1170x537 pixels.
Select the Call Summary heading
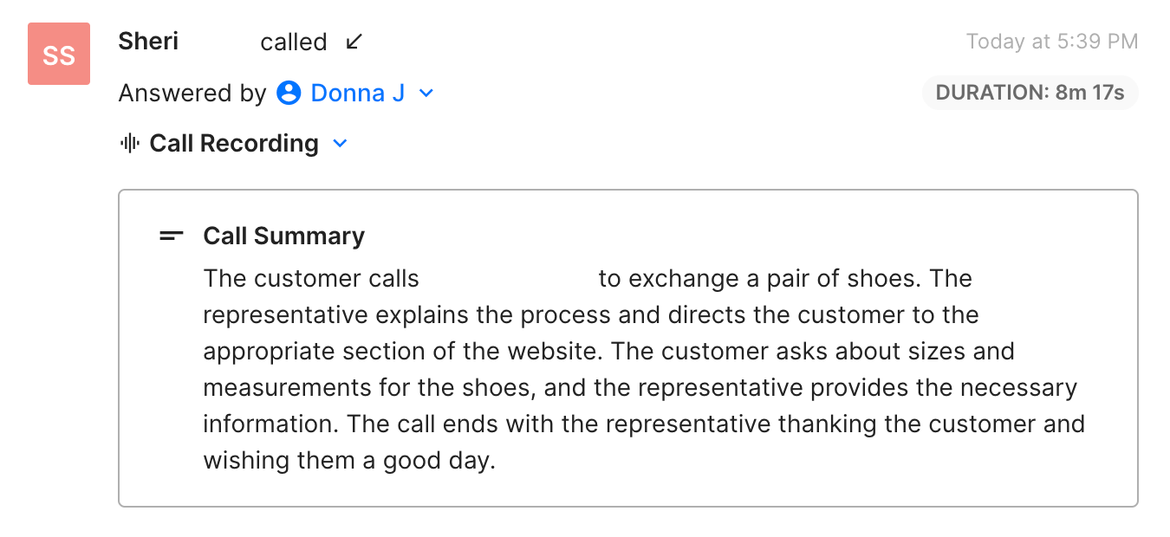[283, 235]
